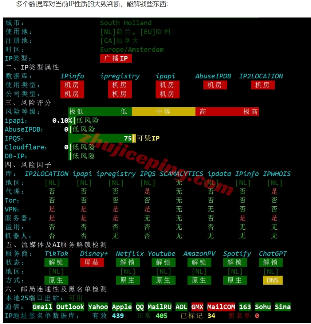The width and height of the screenshot is (311, 324).
Task: Click the "Tor:" row label
Action: pyautogui.click(x=12, y=200)
